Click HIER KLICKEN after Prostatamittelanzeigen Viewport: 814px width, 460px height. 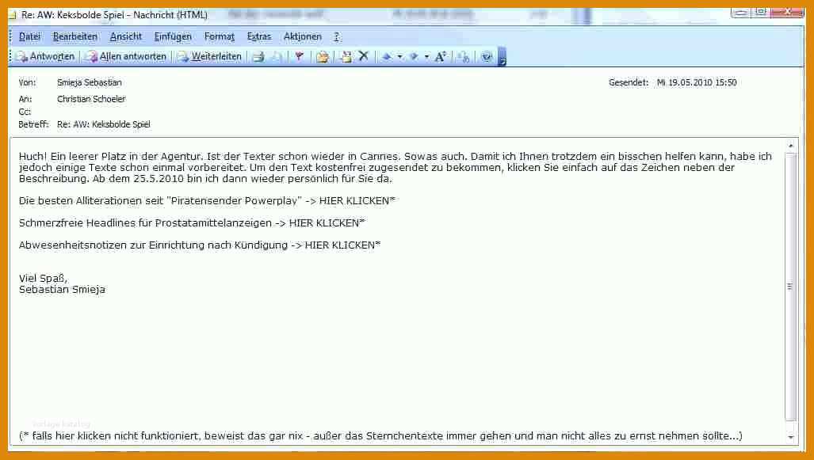[327, 223]
